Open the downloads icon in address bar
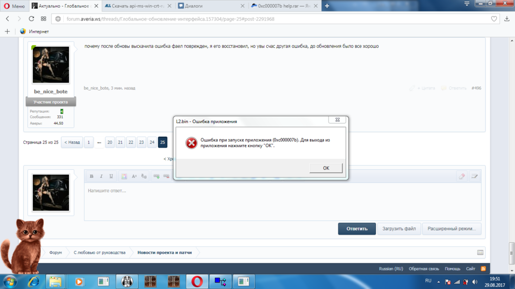Viewport: 515px width, 289px height. click(507, 19)
